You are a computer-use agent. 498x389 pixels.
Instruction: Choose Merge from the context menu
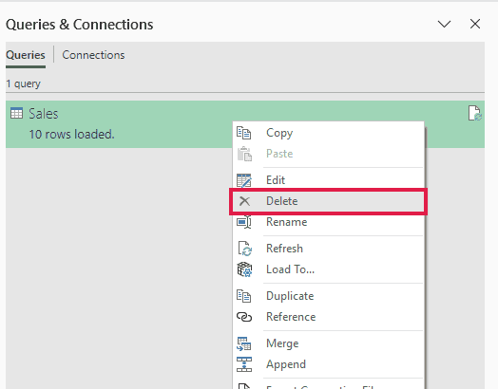[x=328, y=343]
